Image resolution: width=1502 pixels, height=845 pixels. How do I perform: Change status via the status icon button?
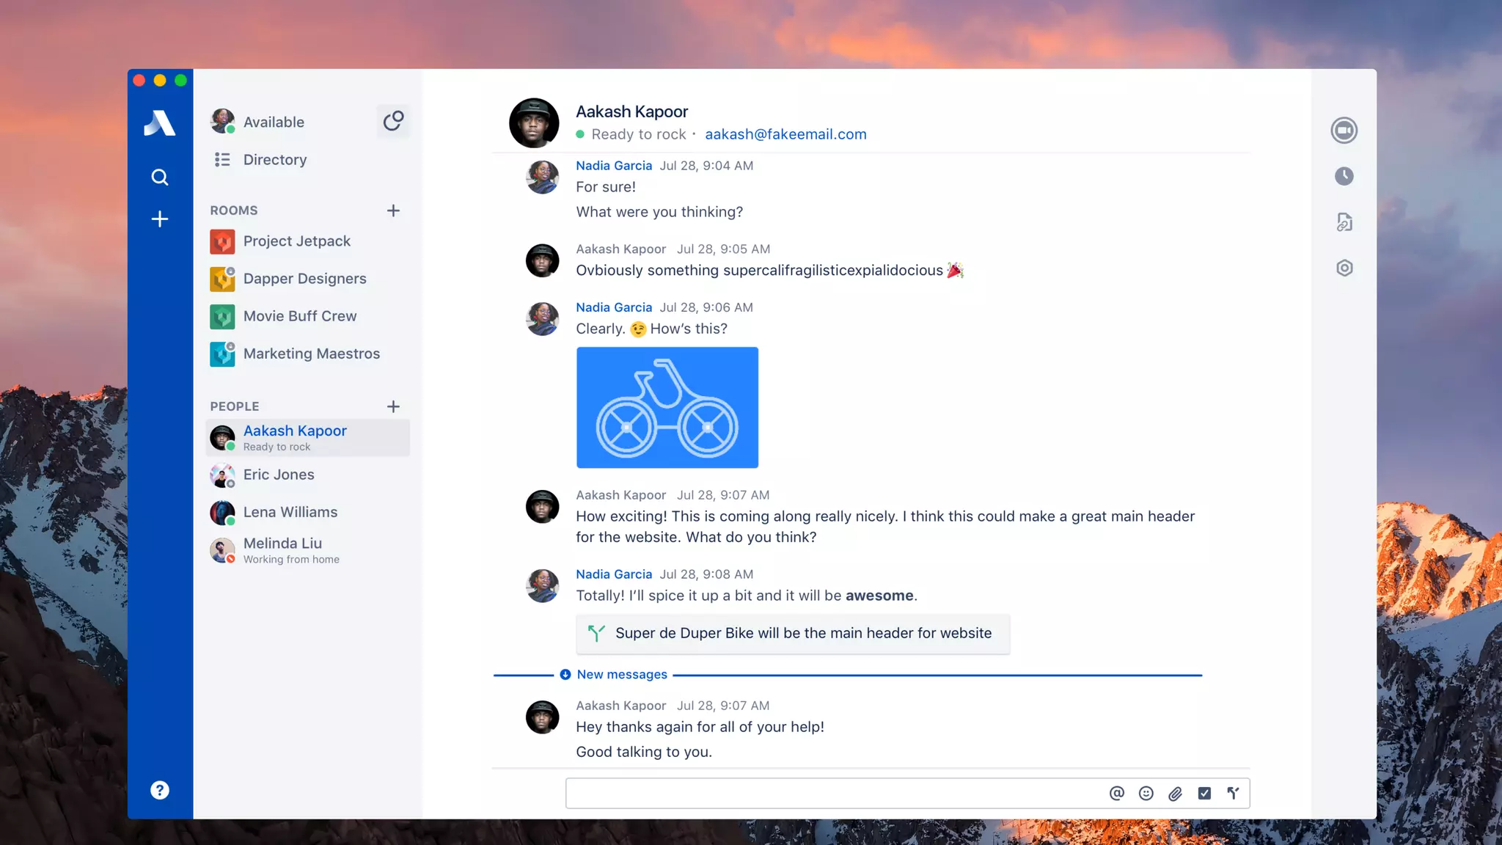pyautogui.click(x=393, y=121)
